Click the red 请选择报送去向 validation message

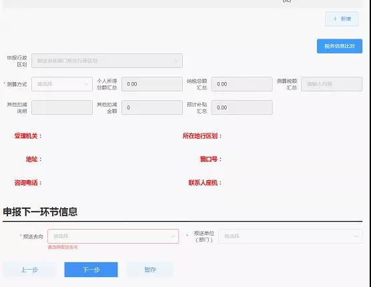tap(63, 247)
